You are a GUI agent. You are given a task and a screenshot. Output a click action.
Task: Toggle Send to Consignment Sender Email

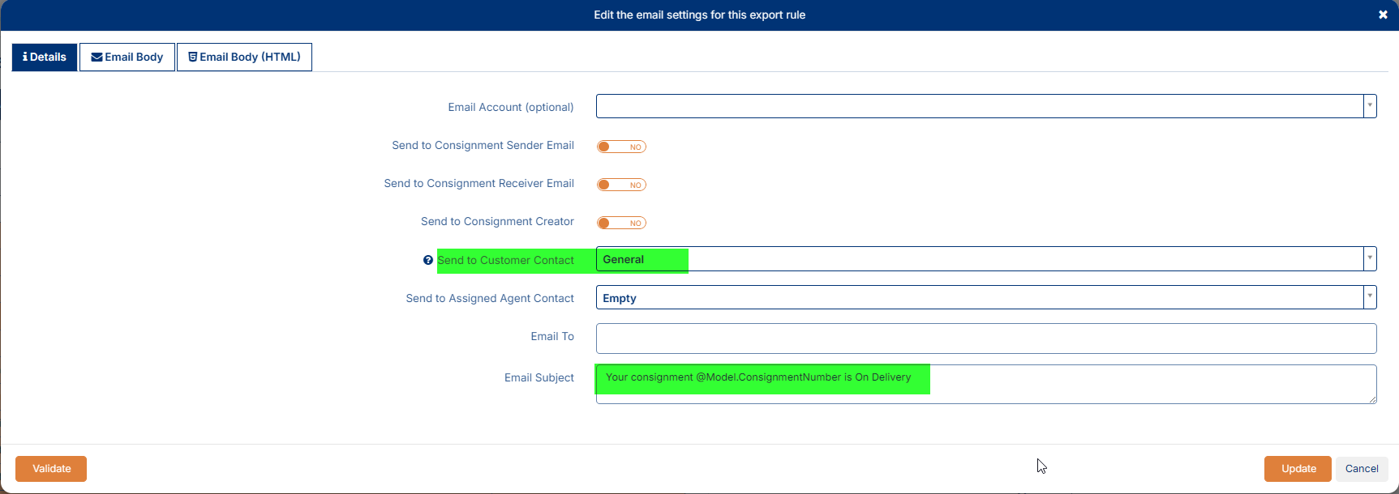click(x=621, y=147)
